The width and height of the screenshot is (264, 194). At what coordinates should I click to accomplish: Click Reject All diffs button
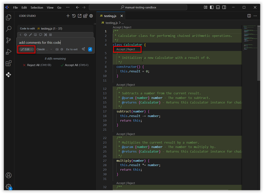(x=33, y=65)
